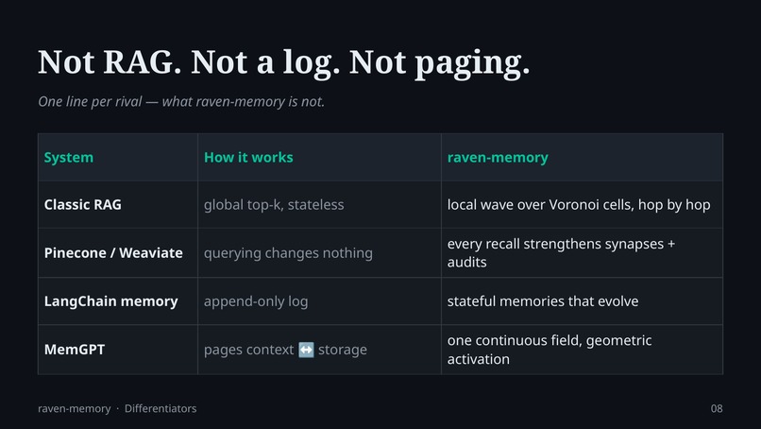Viewport: 761px width, 429px height.
Task: Select the 'LangChain memory' row label
Action: tap(110, 301)
